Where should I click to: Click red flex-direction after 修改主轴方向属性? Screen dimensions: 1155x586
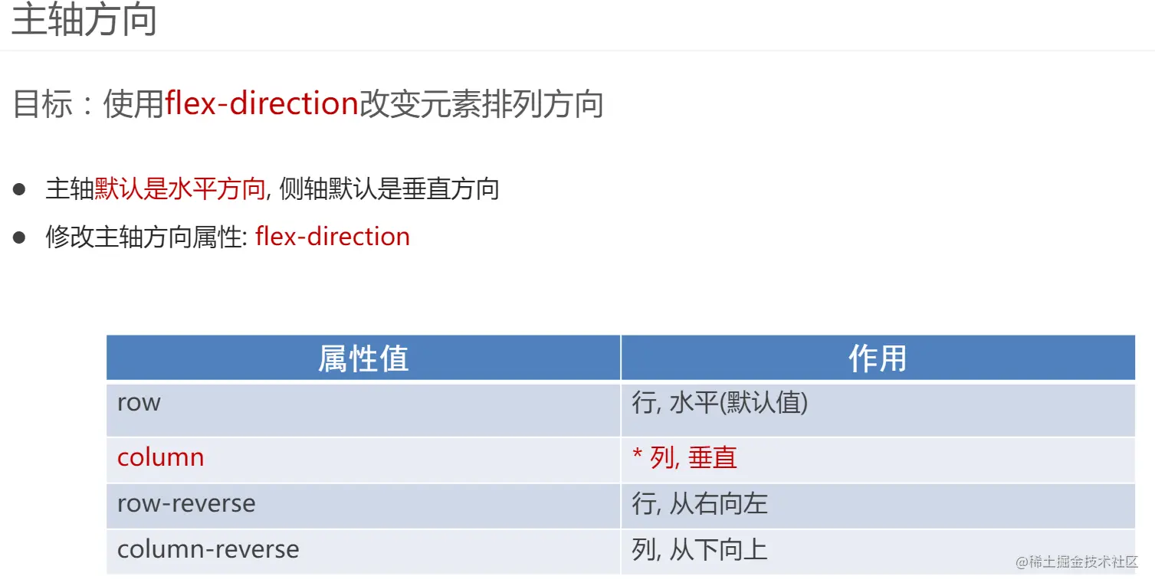tap(333, 237)
